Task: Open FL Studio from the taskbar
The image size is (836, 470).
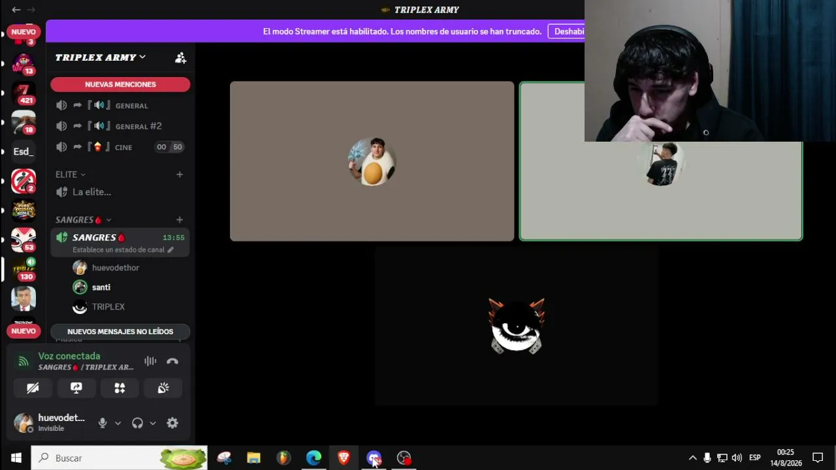Action: tap(283, 458)
